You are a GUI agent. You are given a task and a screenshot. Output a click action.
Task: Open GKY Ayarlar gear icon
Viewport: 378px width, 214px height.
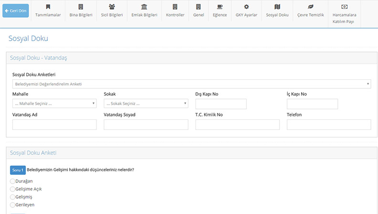pyautogui.click(x=246, y=7)
